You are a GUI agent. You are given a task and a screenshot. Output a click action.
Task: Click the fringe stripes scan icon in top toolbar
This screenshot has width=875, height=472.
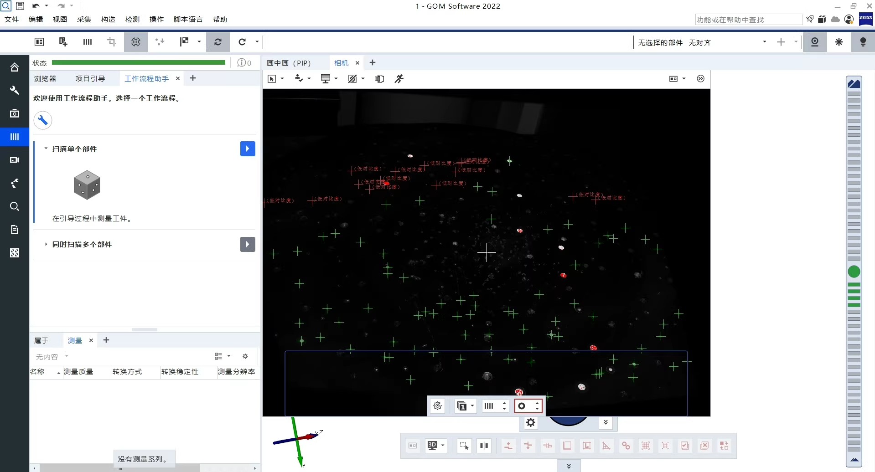coord(88,42)
